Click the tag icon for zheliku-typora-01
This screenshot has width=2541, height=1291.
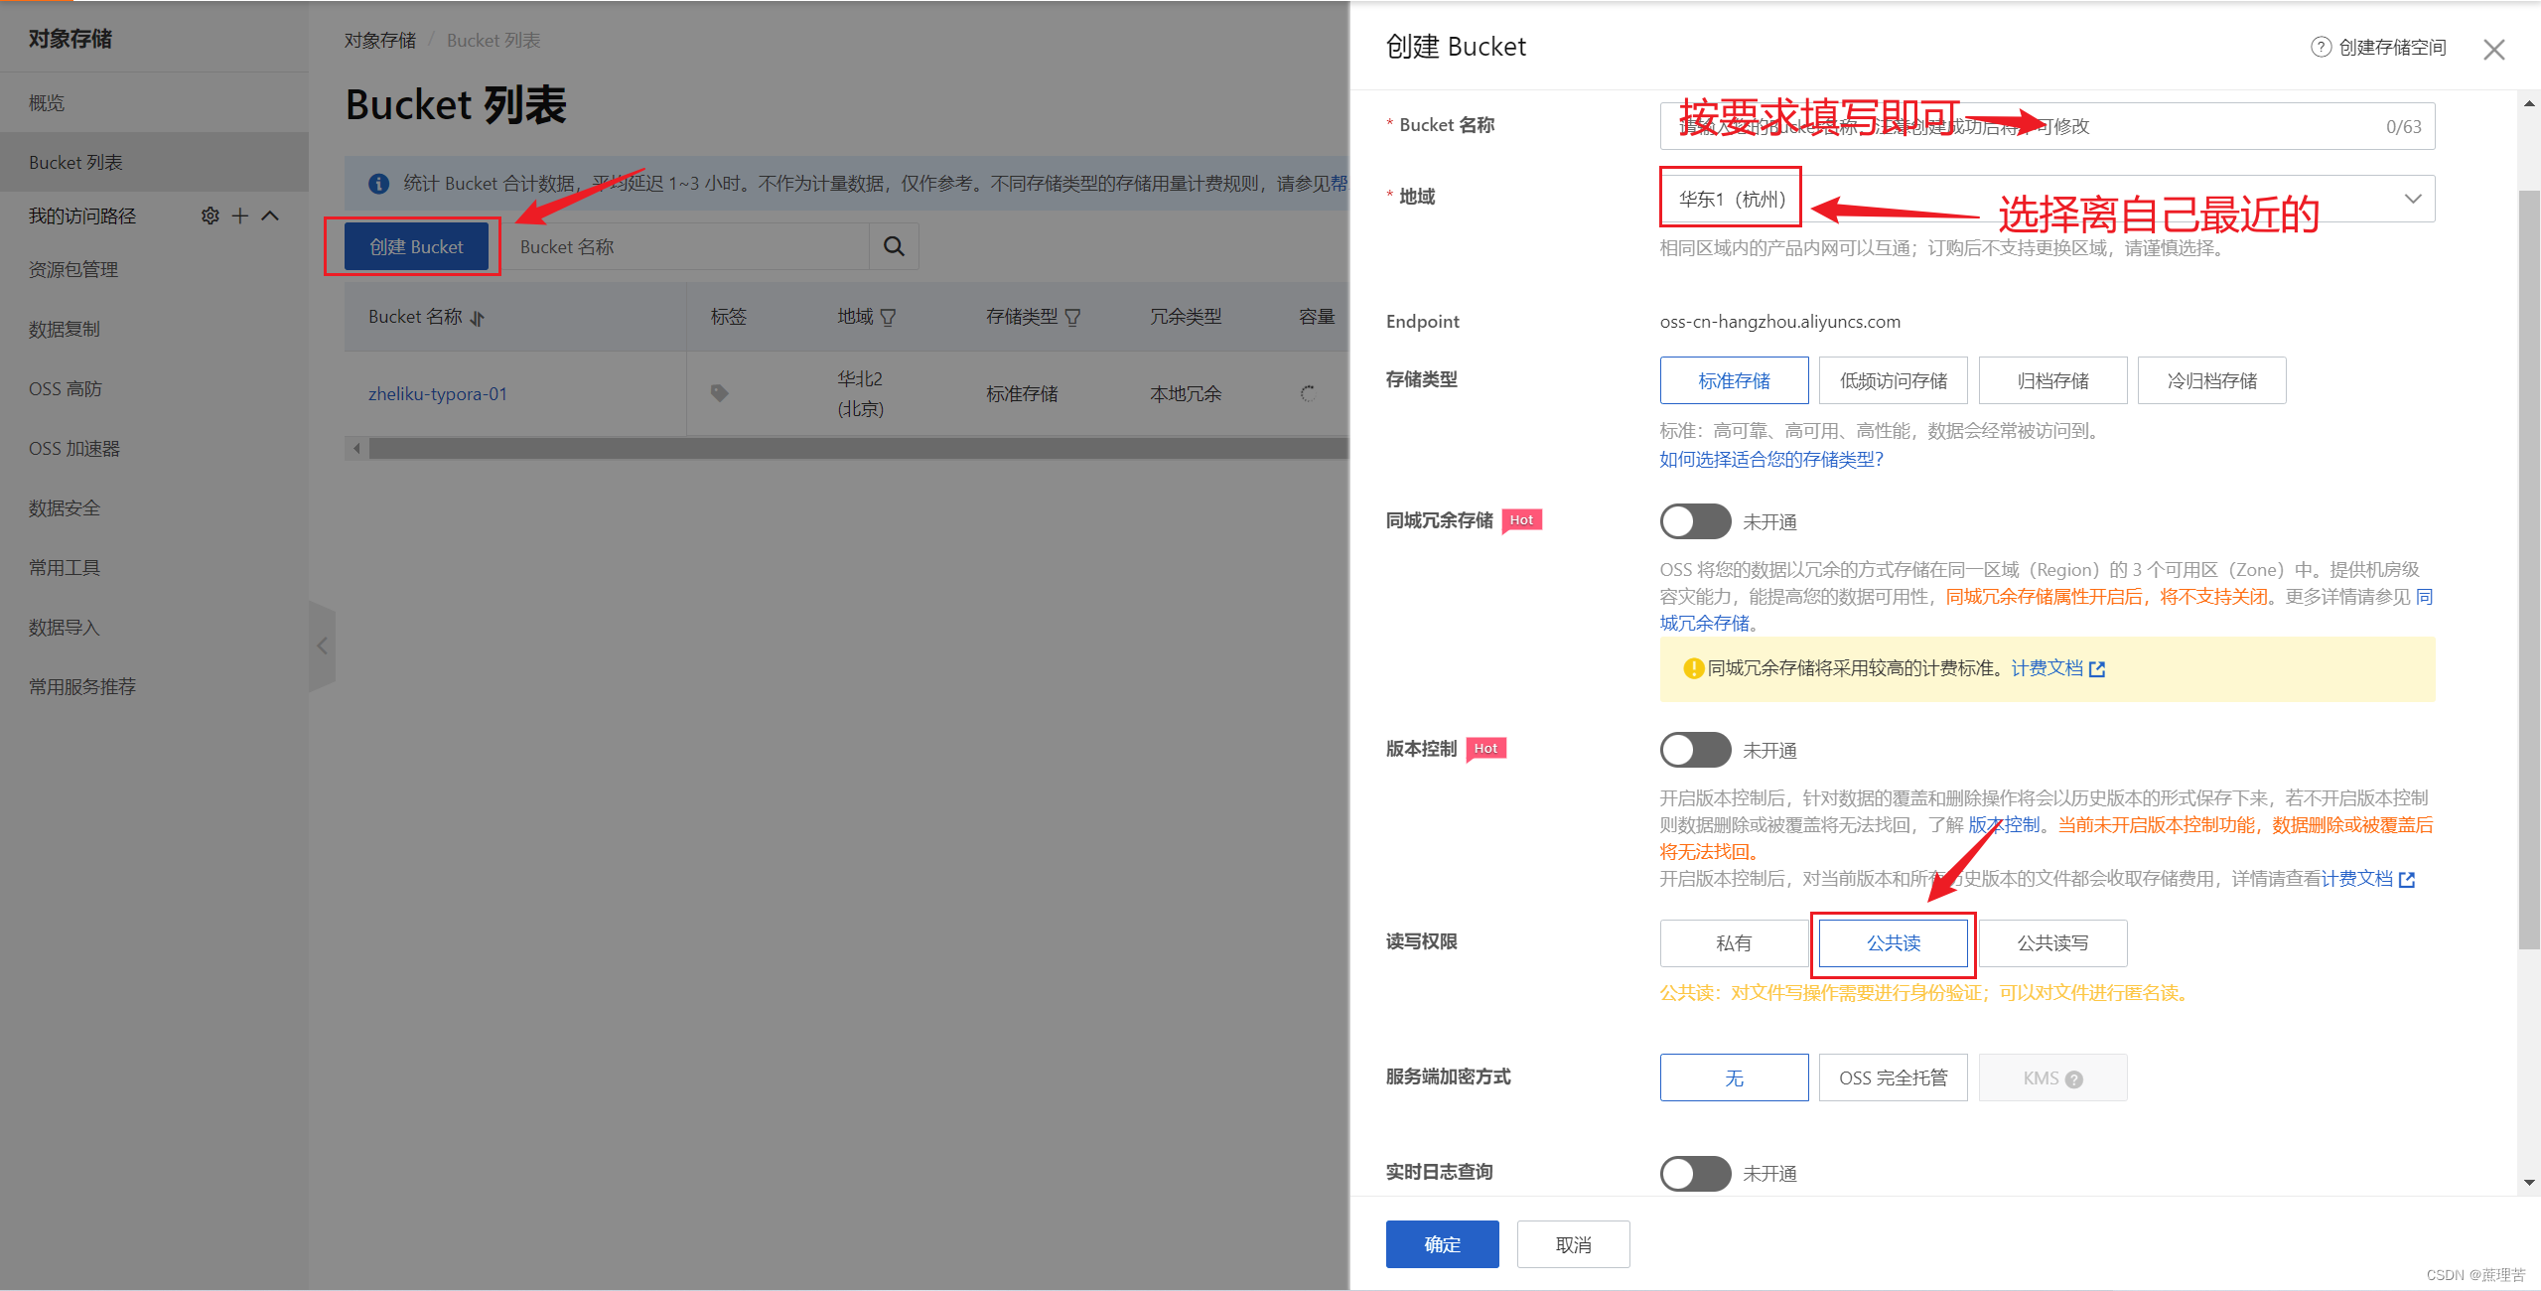pyautogui.click(x=720, y=393)
